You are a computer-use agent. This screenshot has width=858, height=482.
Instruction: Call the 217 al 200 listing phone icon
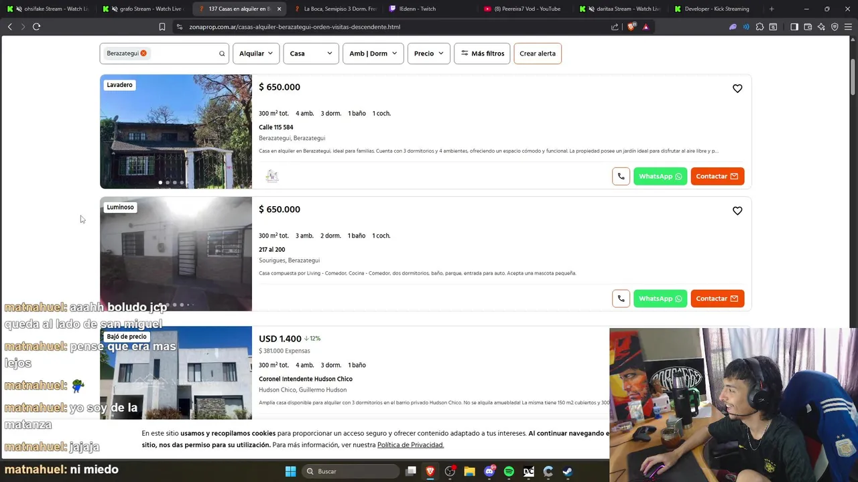point(621,299)
